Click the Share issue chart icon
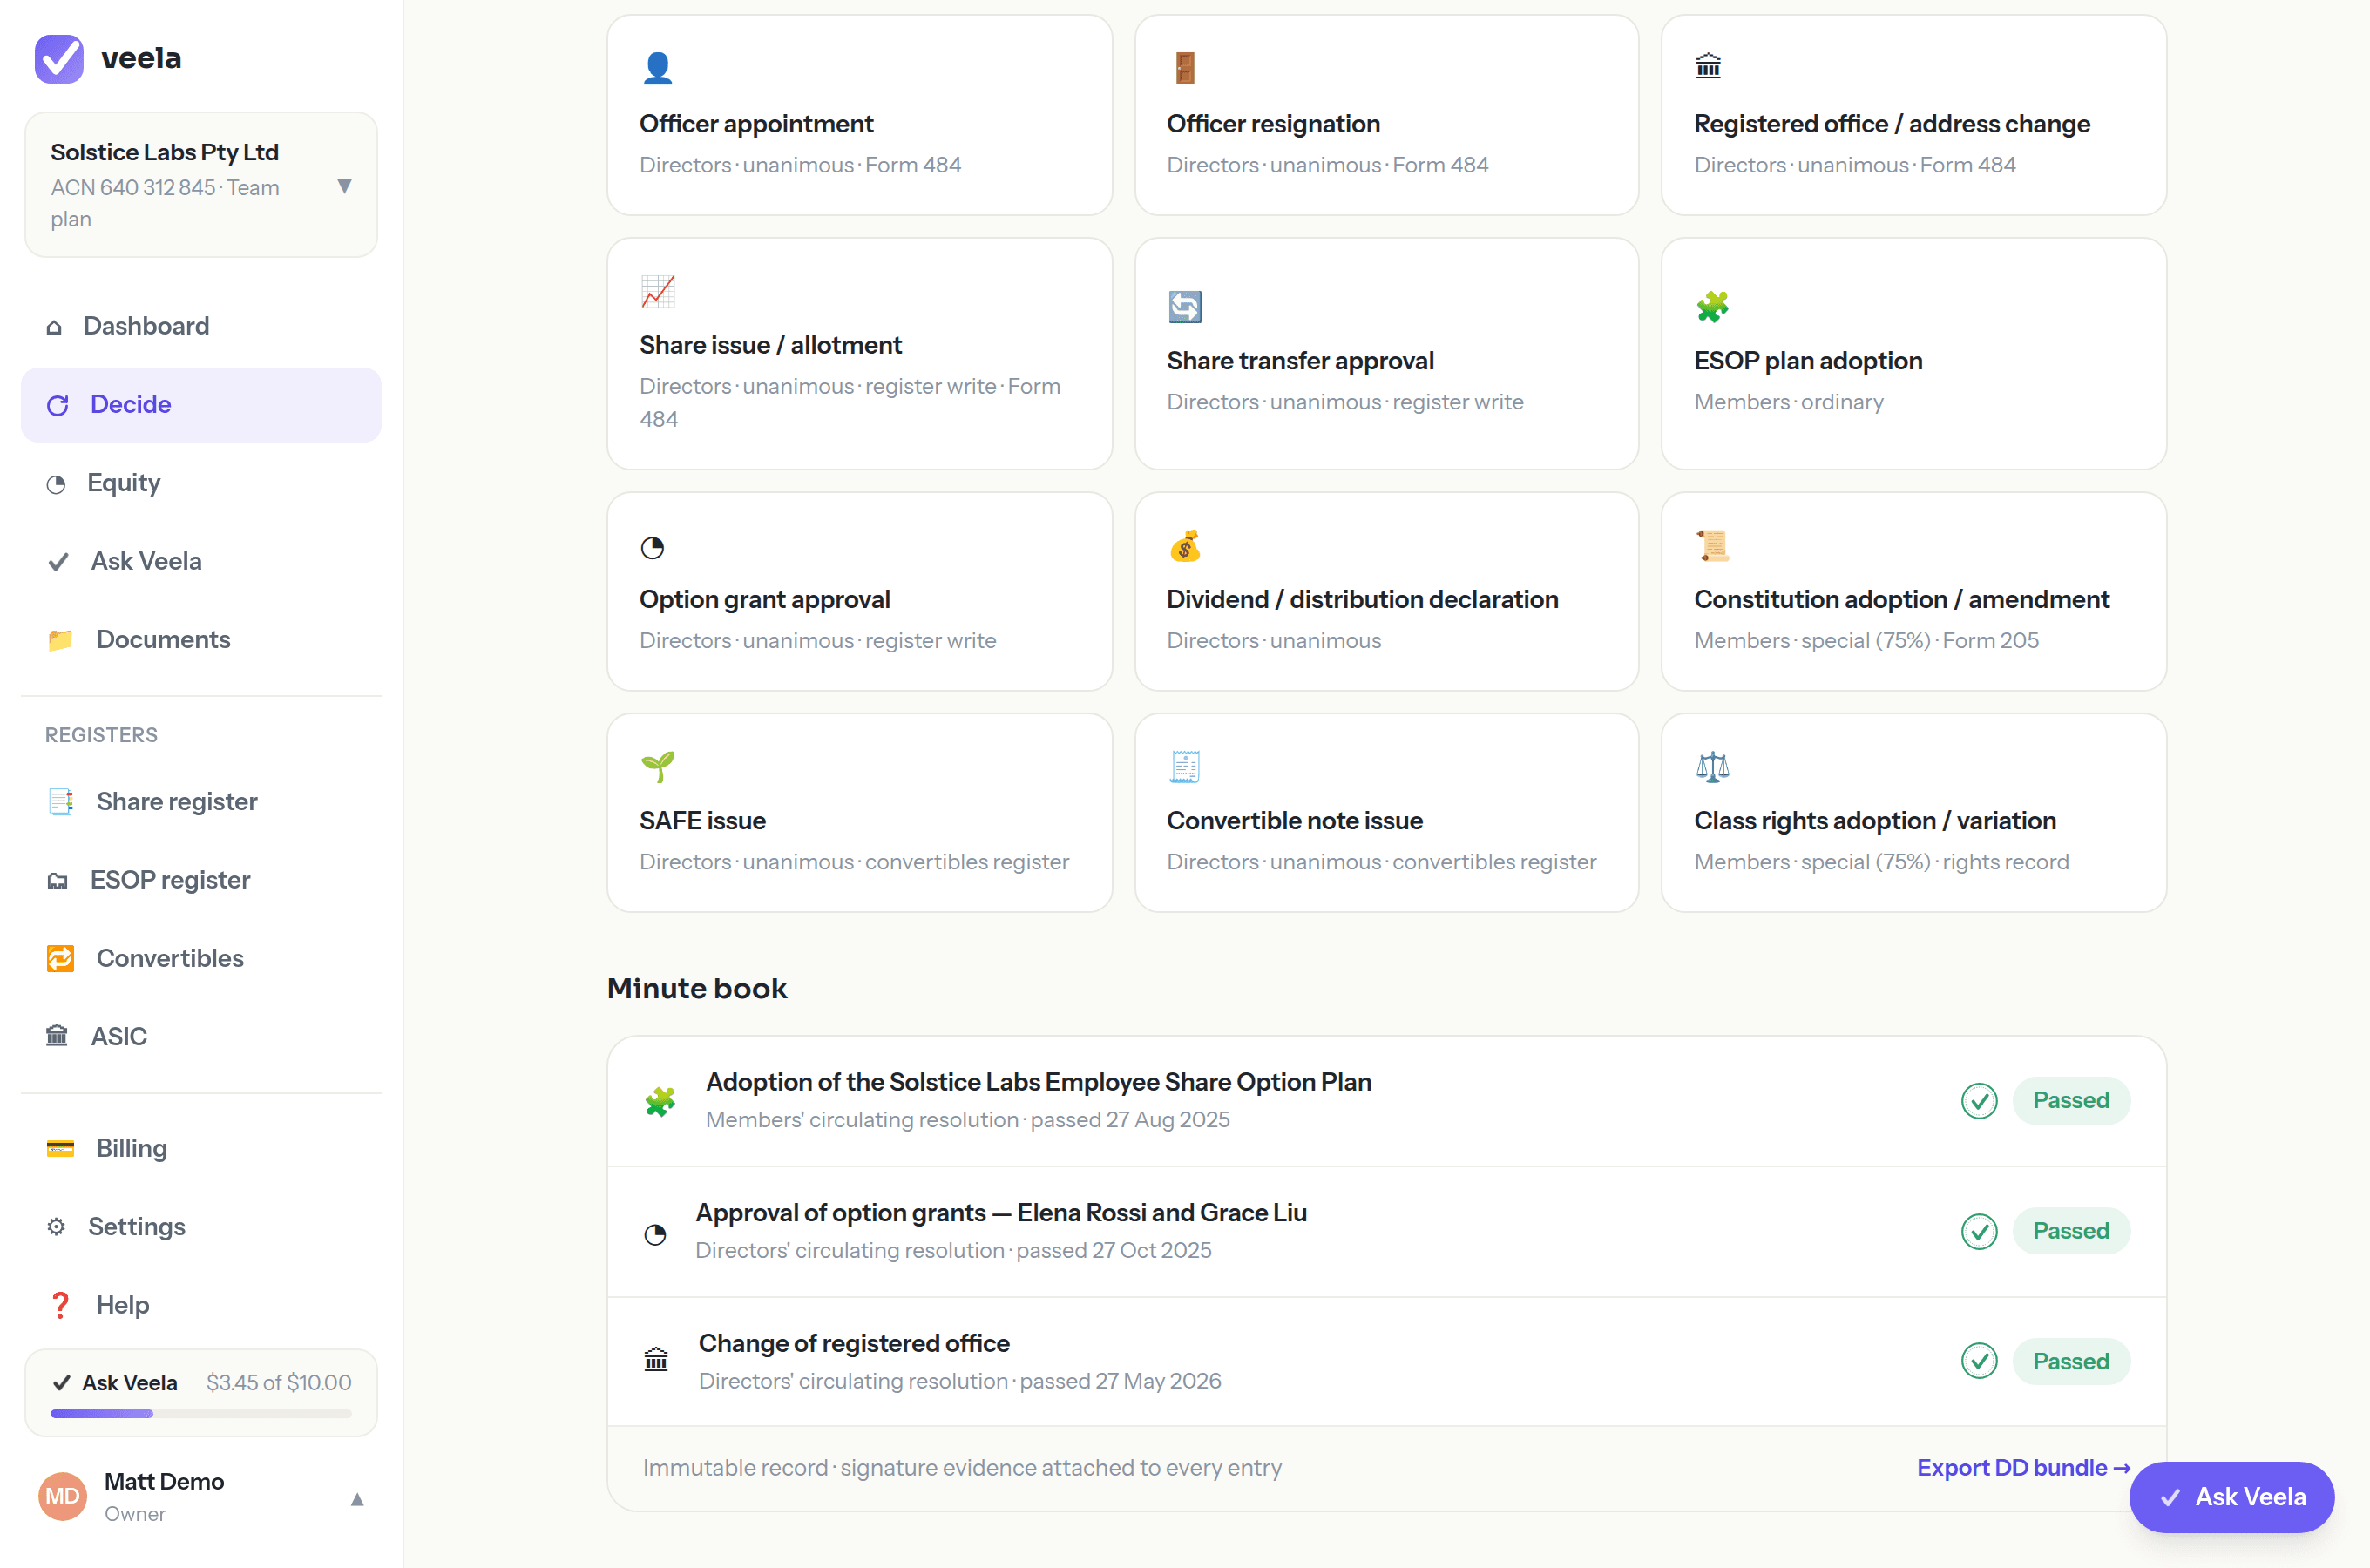The image size is (2370, 1568). pyautogui.click(x=658, y=291)
